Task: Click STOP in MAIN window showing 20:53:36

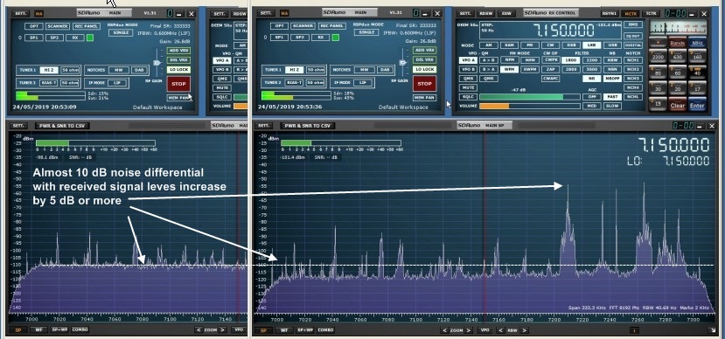Action: pyautogui.click(x=424, y=84)
